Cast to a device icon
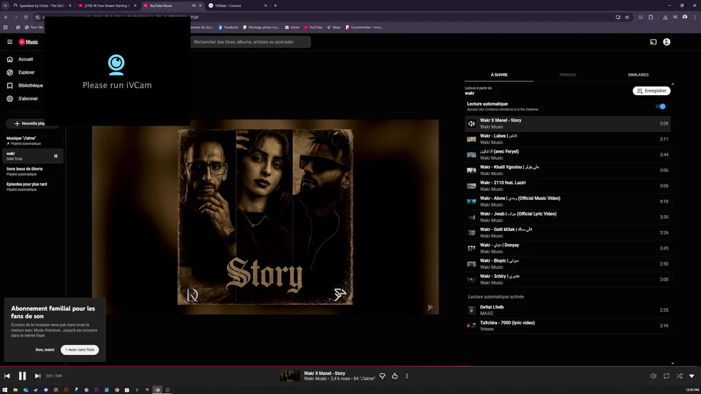 (x=653, y=42)
